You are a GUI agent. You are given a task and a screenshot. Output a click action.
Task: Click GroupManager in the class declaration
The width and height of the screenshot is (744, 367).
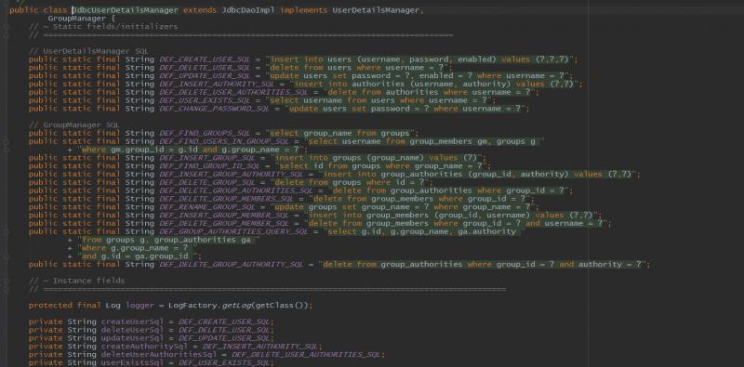(x=77, y=19)
